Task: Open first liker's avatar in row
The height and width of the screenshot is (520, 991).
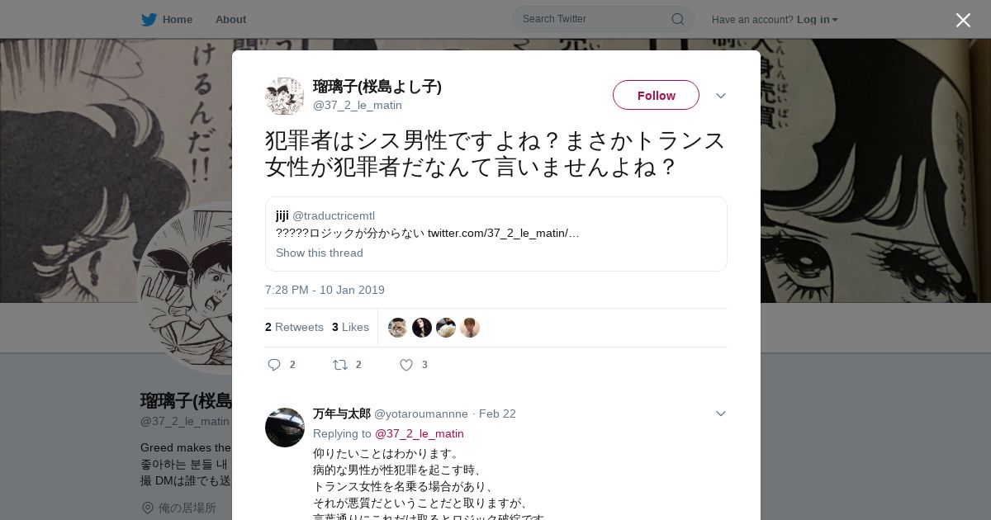Action: tap(398, 328)
